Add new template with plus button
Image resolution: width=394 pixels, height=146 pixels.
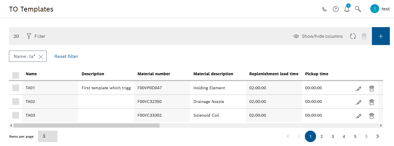(381, 36)
